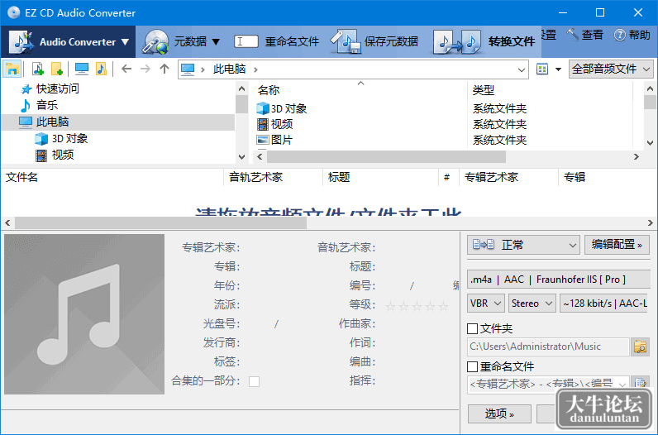Viewport: 658px width, 435px height.
Task: Click the 编辑配置 button
Action: coord(617,245)
